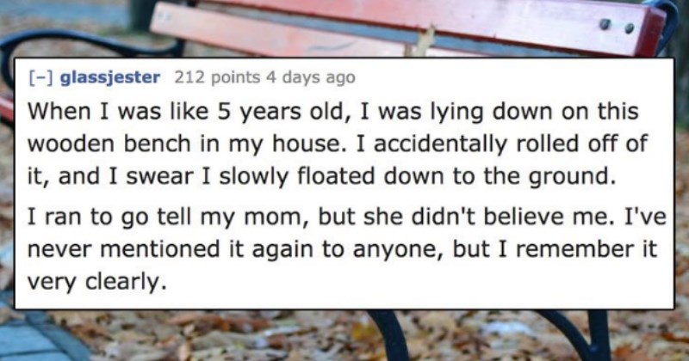
Task: Click the two bolts on the red bench slat
Action: click(x=617, y=28)
